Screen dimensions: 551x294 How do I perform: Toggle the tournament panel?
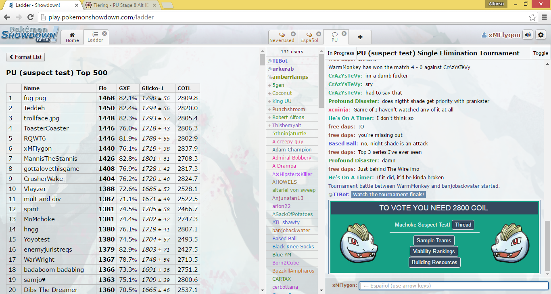point(541,53)
